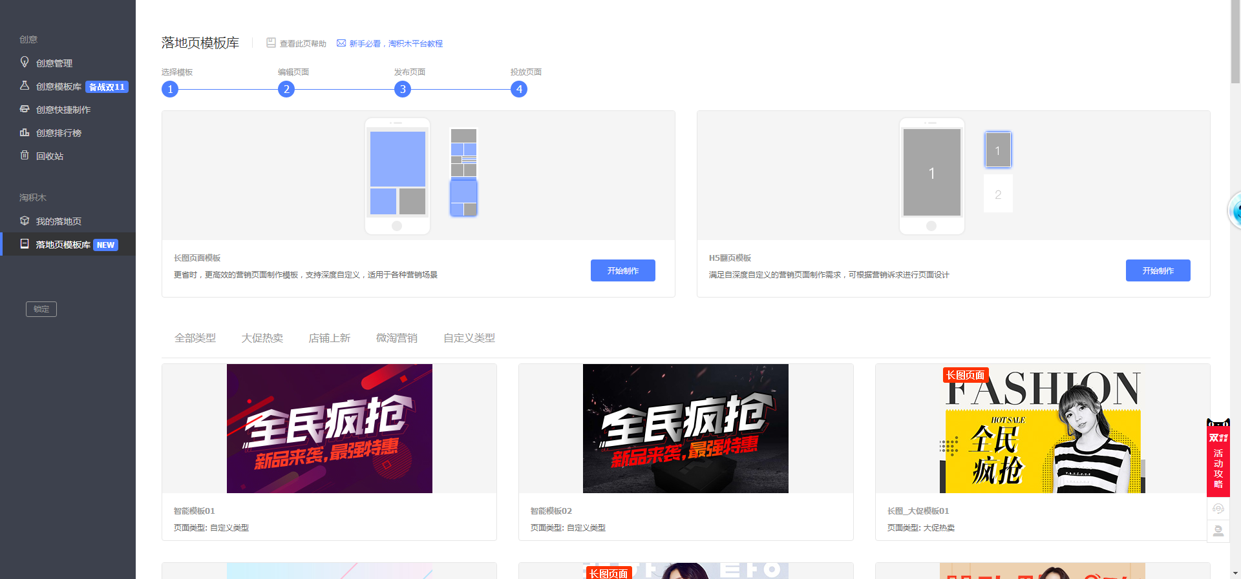Click the NEW badge in sidebar

tap(105, 245)
